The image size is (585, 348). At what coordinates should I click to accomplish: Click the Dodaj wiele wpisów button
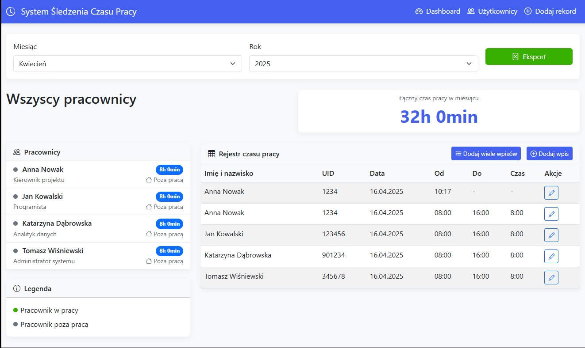[x=486, y=154]
